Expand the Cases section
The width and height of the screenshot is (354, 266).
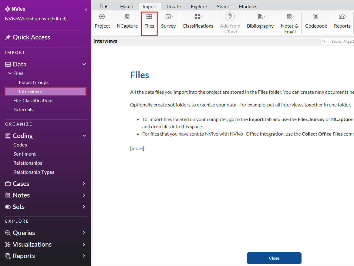click(84, 184)
